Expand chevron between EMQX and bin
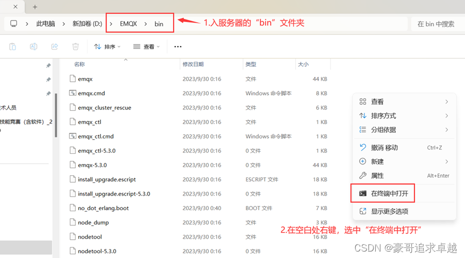This screenshot has width=465, height=258. pos(146,24)
